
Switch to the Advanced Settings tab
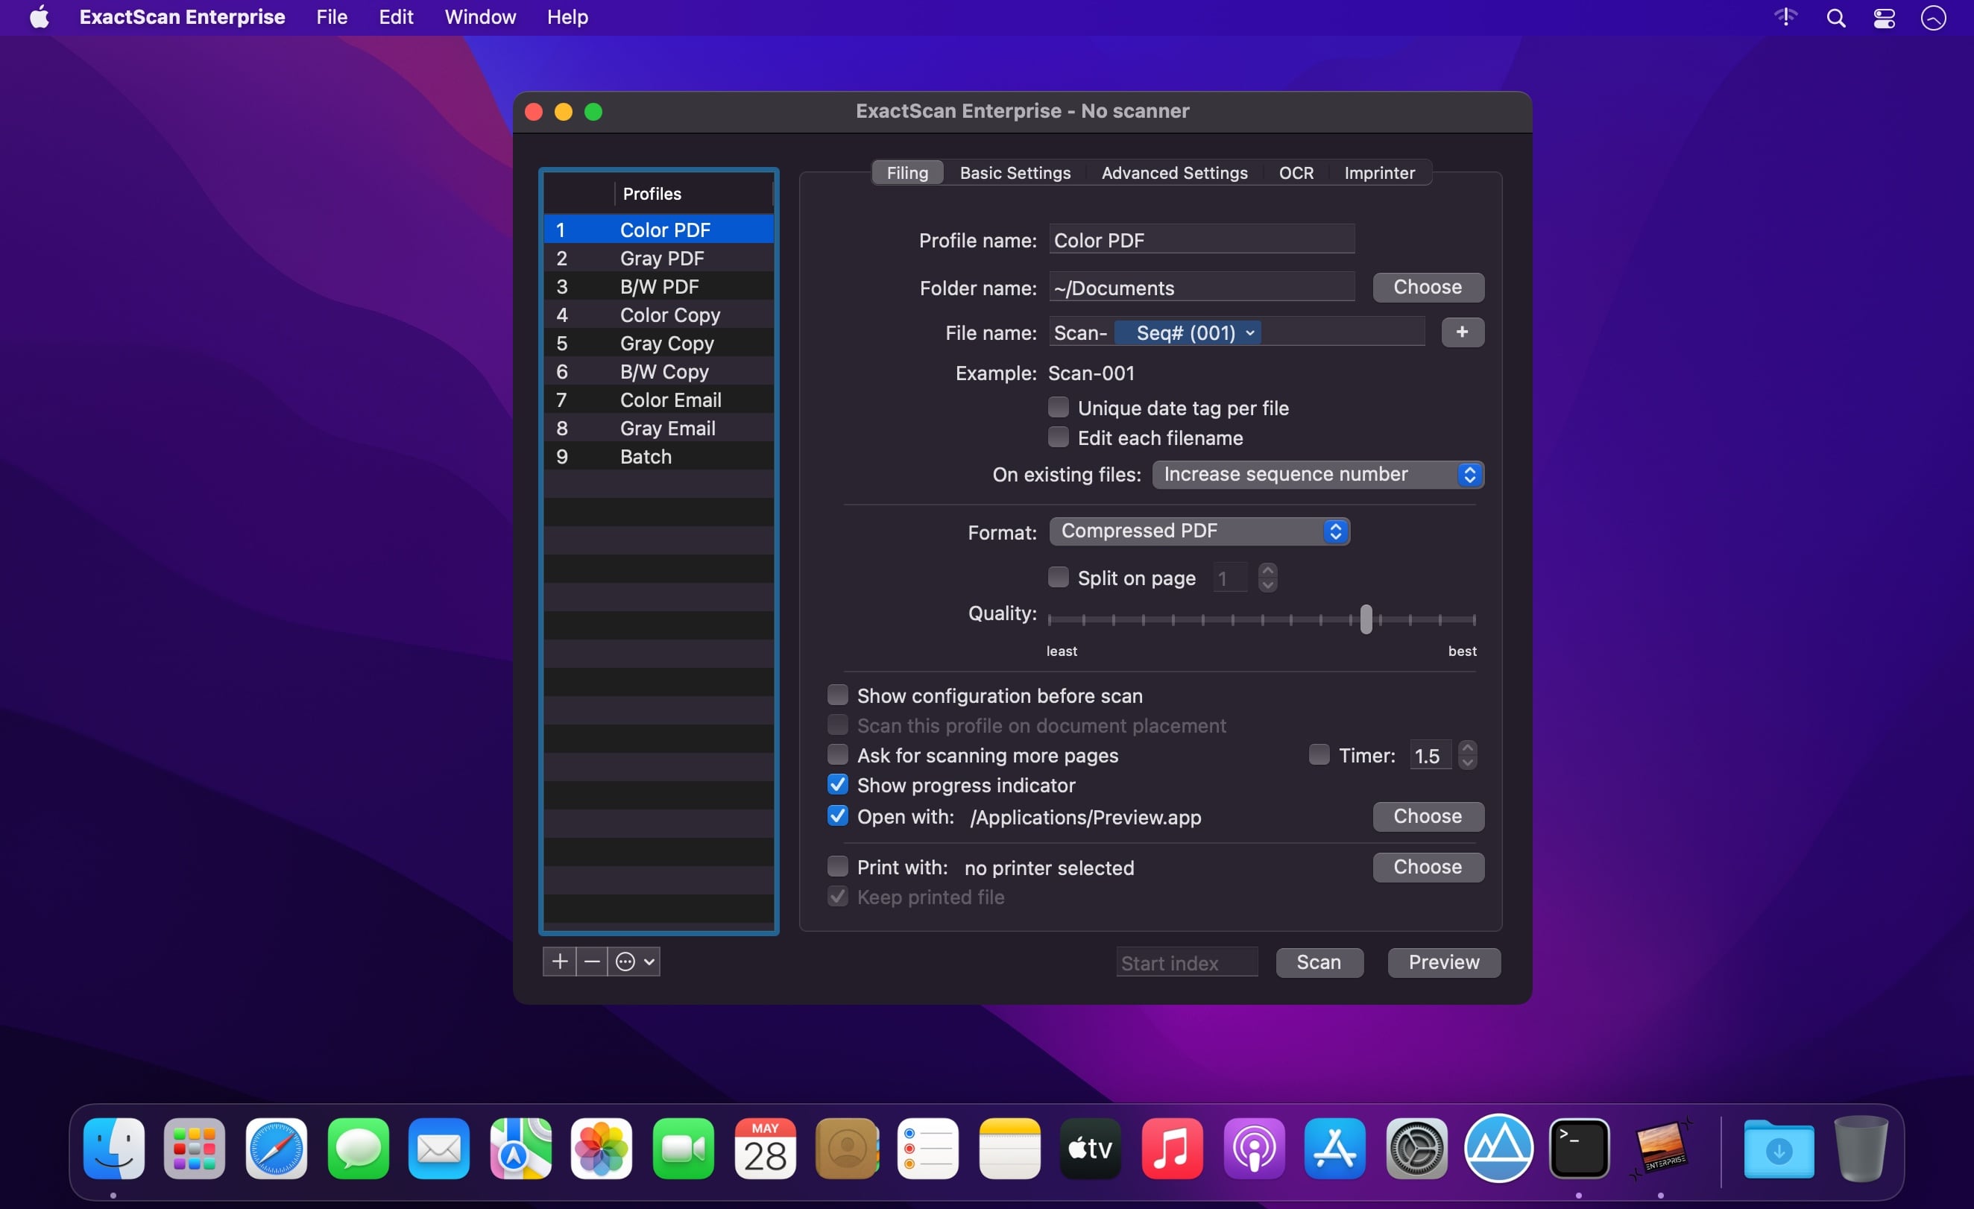(x=1173, y=173)
